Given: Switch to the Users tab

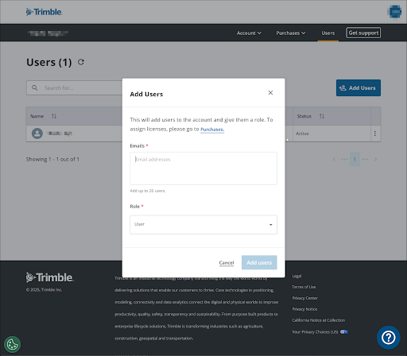Looking at the screenshot, I should tap(328, 33).
